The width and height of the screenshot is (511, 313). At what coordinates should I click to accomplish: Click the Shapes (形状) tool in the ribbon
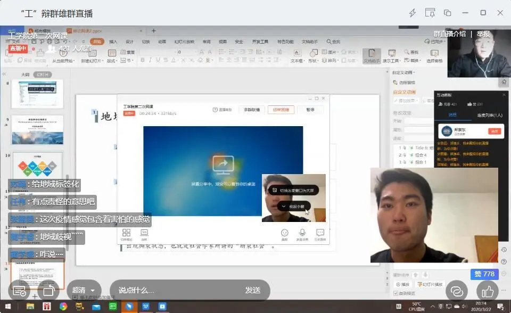tap(313, 56)
